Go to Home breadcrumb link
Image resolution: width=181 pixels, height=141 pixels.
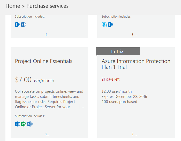click(x=13, y=6)
